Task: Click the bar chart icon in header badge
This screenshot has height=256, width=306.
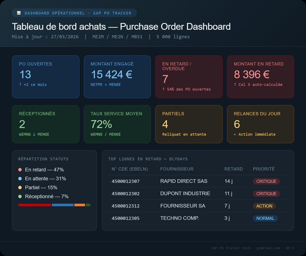Action: click(x=19, y=13)
